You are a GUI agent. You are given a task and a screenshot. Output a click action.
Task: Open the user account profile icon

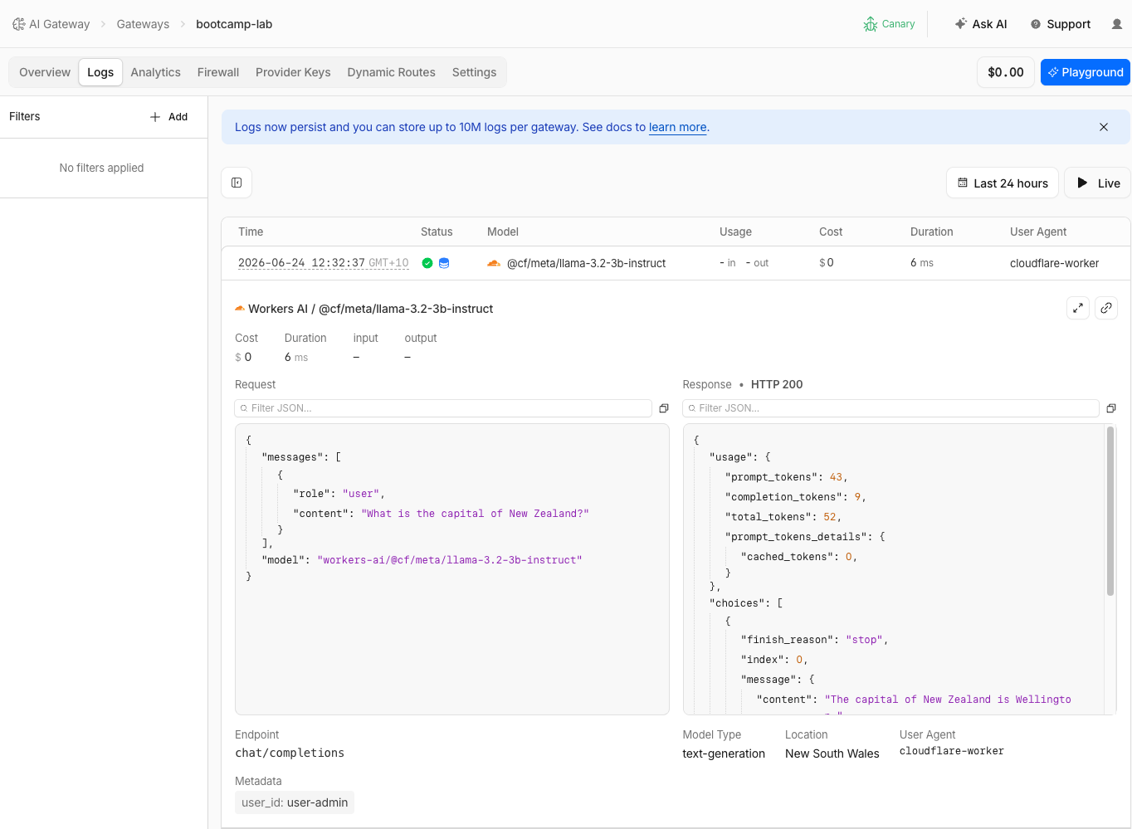[x=1117, y=24]
